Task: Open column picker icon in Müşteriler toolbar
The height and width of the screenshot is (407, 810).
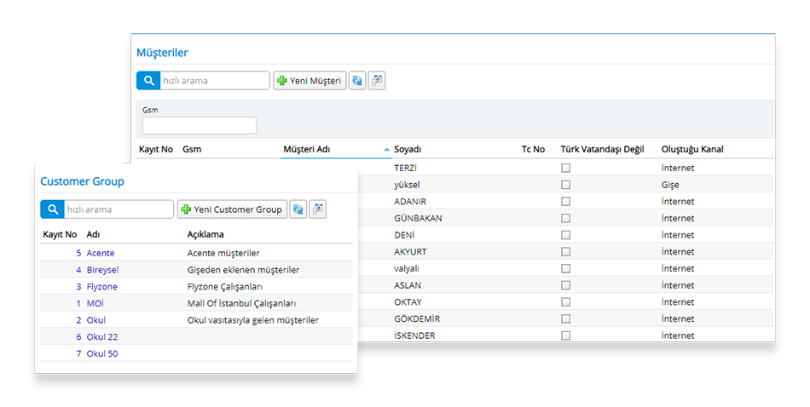Action: click(377, 81)
